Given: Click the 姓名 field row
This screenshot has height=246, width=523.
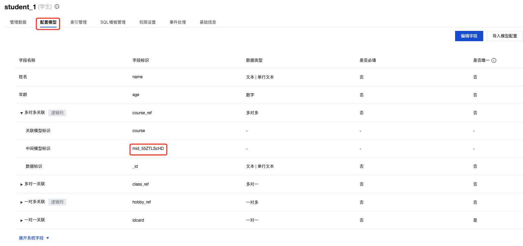Looking at the screenshot, I should [23, 77].
